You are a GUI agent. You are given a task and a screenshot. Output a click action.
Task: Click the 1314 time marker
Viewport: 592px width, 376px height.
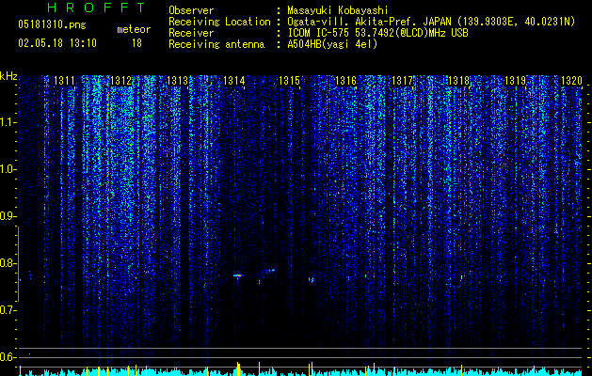pos(234,81)
